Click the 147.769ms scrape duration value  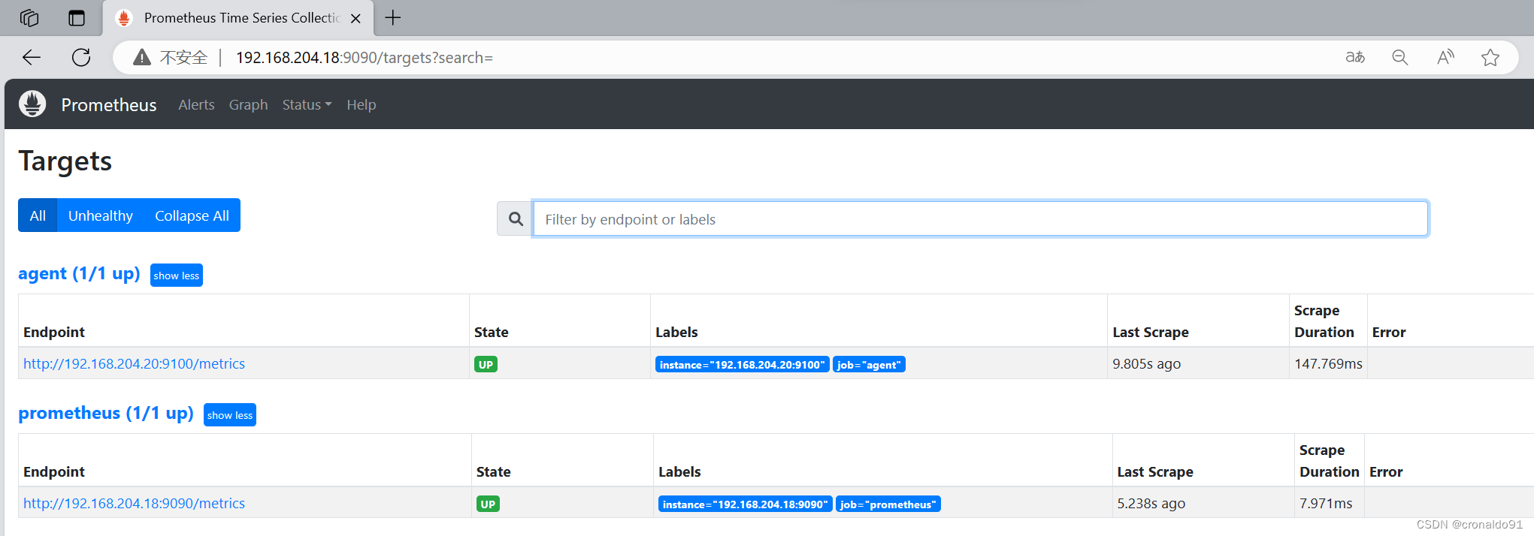(1328, 363)
